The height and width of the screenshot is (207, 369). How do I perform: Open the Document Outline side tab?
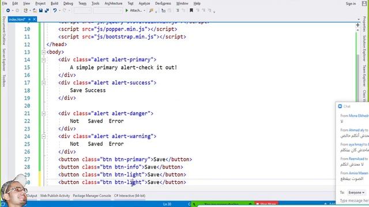coord(4,31)
